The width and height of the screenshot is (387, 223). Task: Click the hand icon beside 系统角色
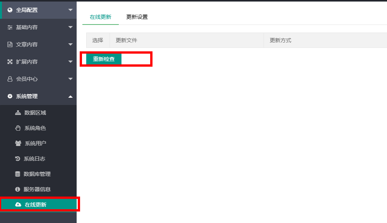(18, 128)
